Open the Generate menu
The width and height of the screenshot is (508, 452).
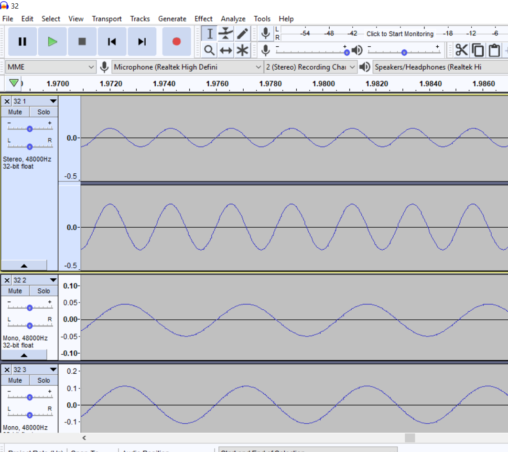click(172, 19)
